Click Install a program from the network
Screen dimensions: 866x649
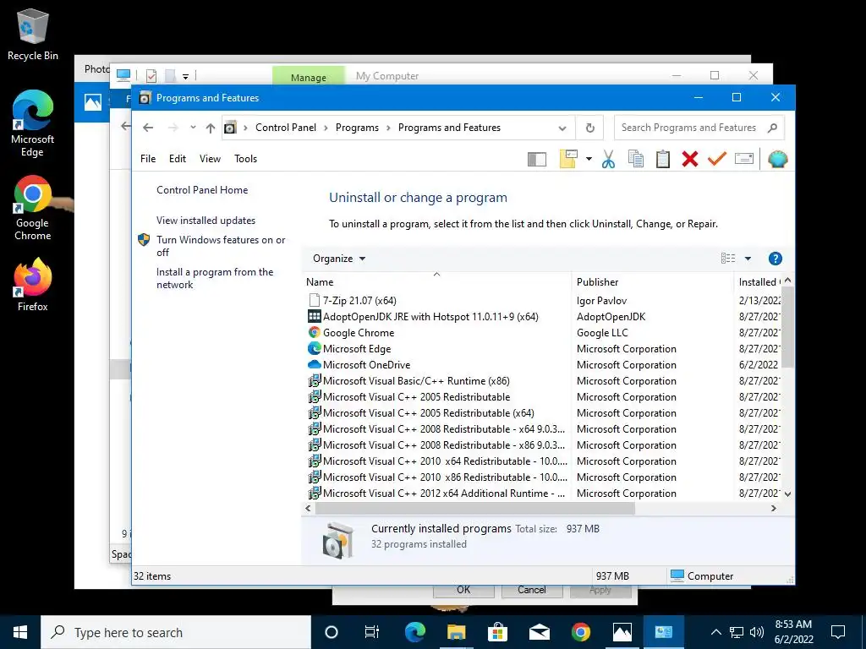click(x=214, y=278)
